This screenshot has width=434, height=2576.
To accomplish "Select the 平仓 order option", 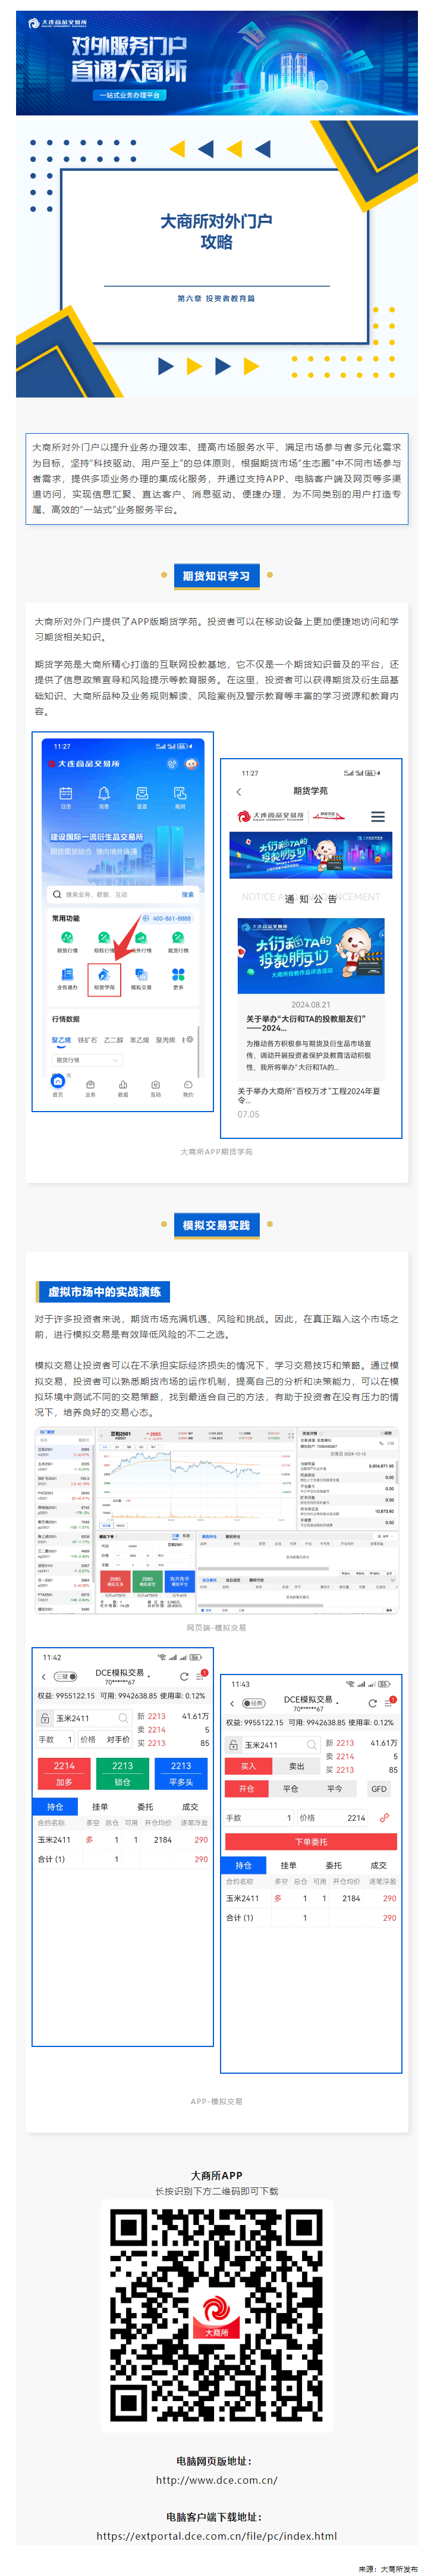I will pyautogui.click(x=290, y=1789).
